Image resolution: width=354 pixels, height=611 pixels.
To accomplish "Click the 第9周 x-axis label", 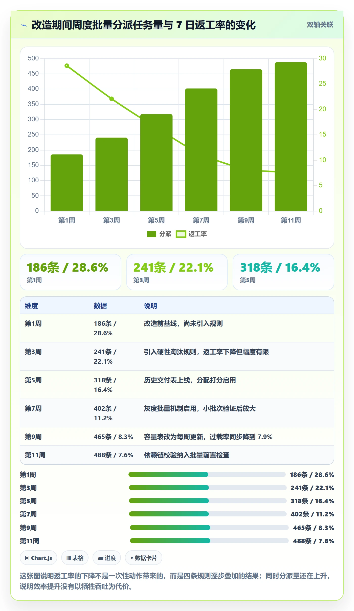I will (246, 220).
